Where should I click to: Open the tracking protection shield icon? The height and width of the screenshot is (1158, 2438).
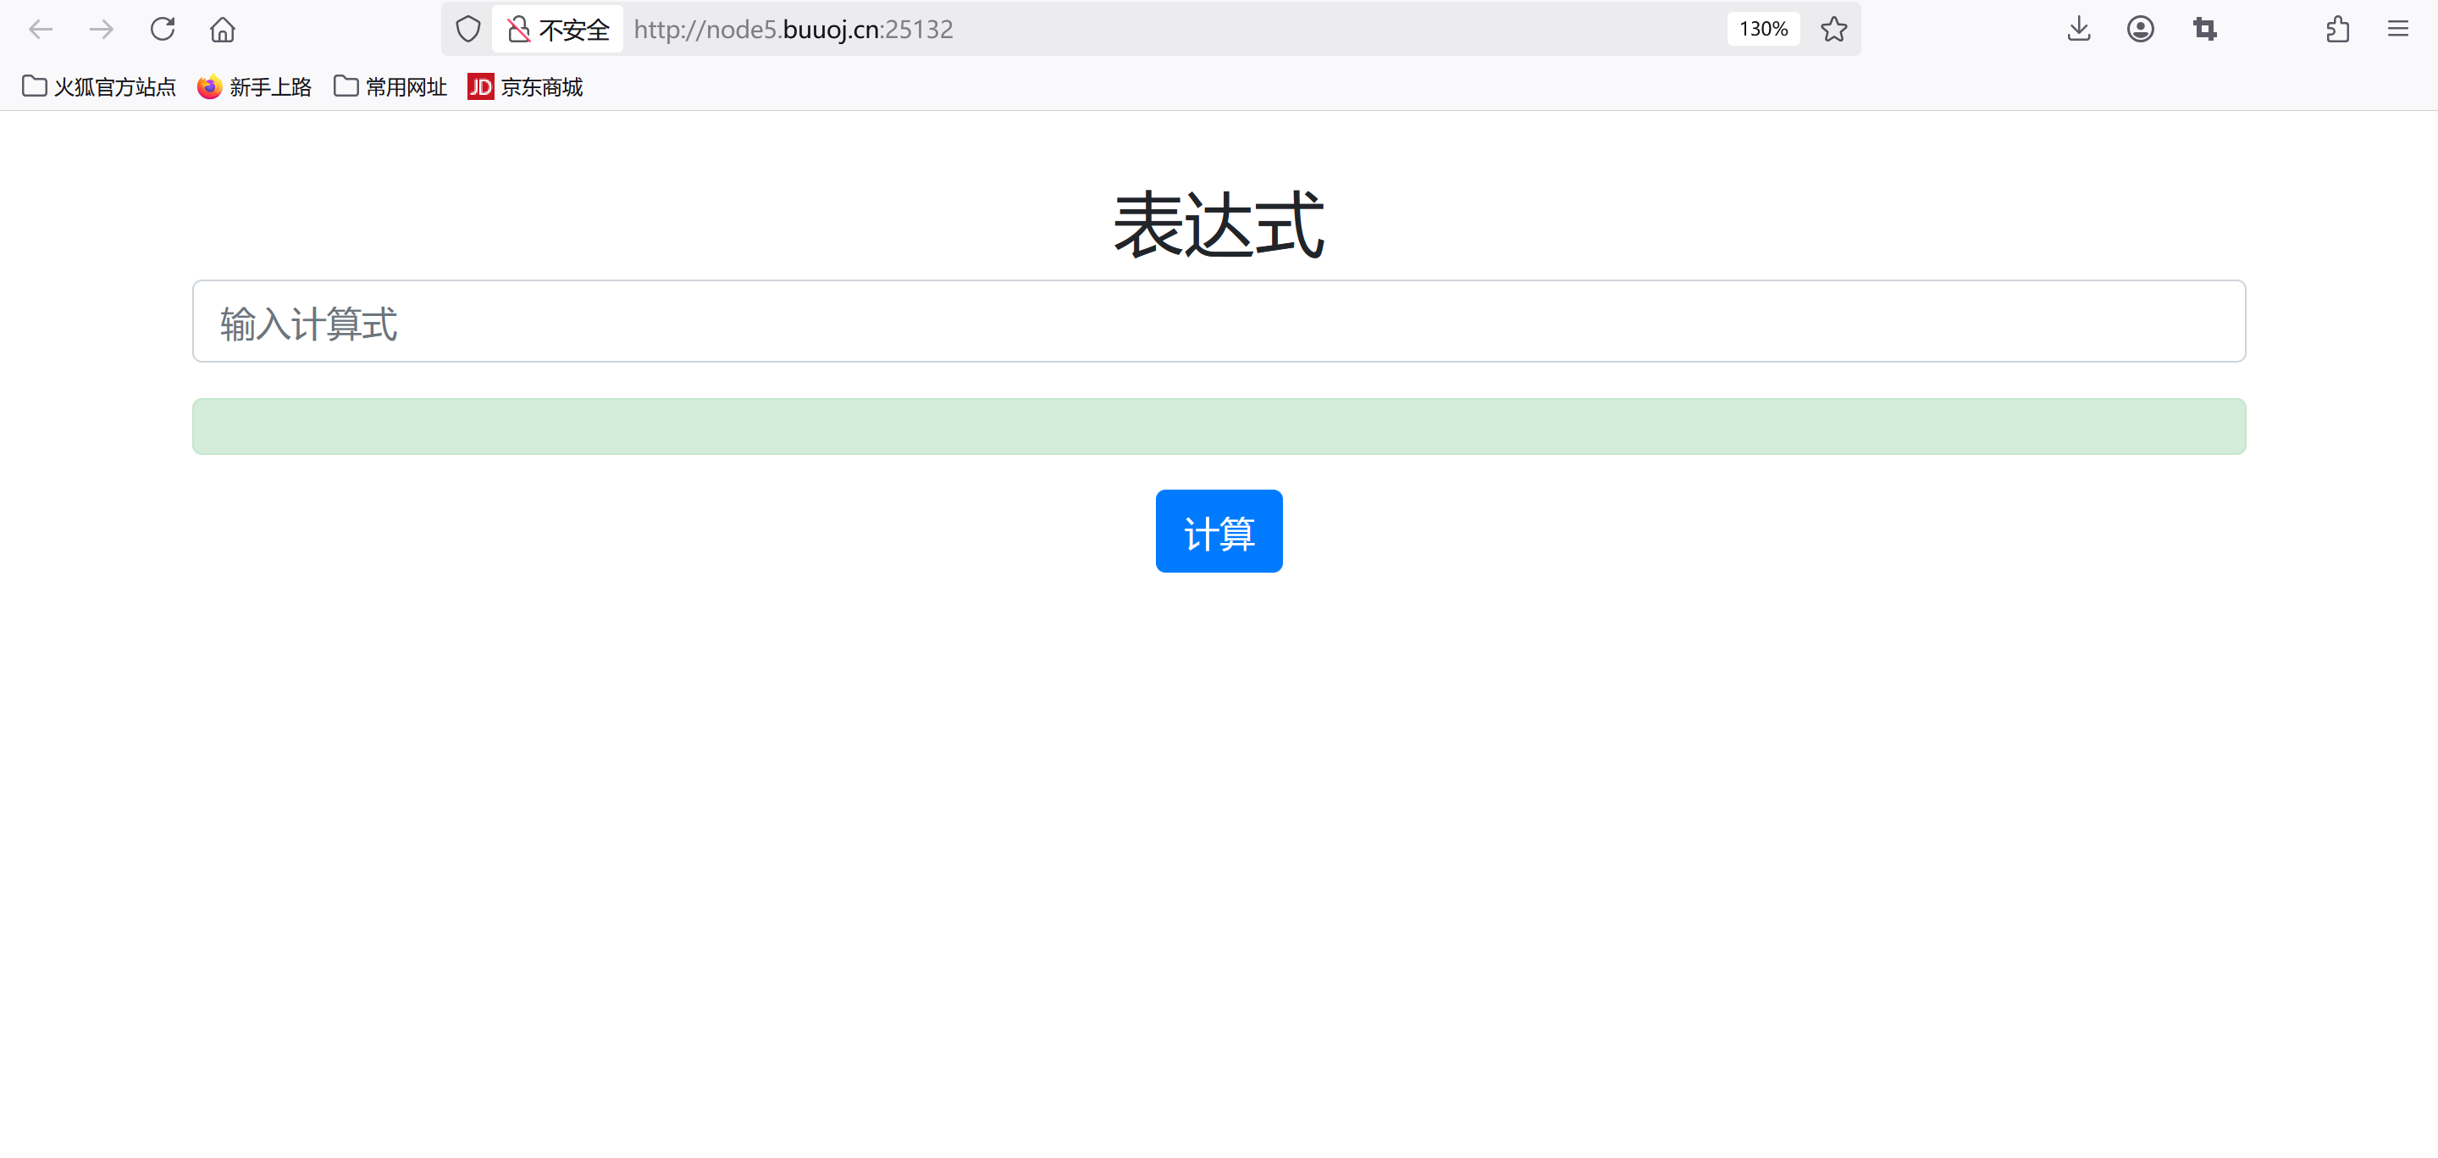pos(467,30)
